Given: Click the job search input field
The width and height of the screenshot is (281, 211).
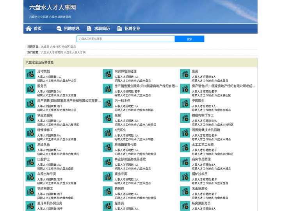Looking at the screenshot, I should point(126,39).
